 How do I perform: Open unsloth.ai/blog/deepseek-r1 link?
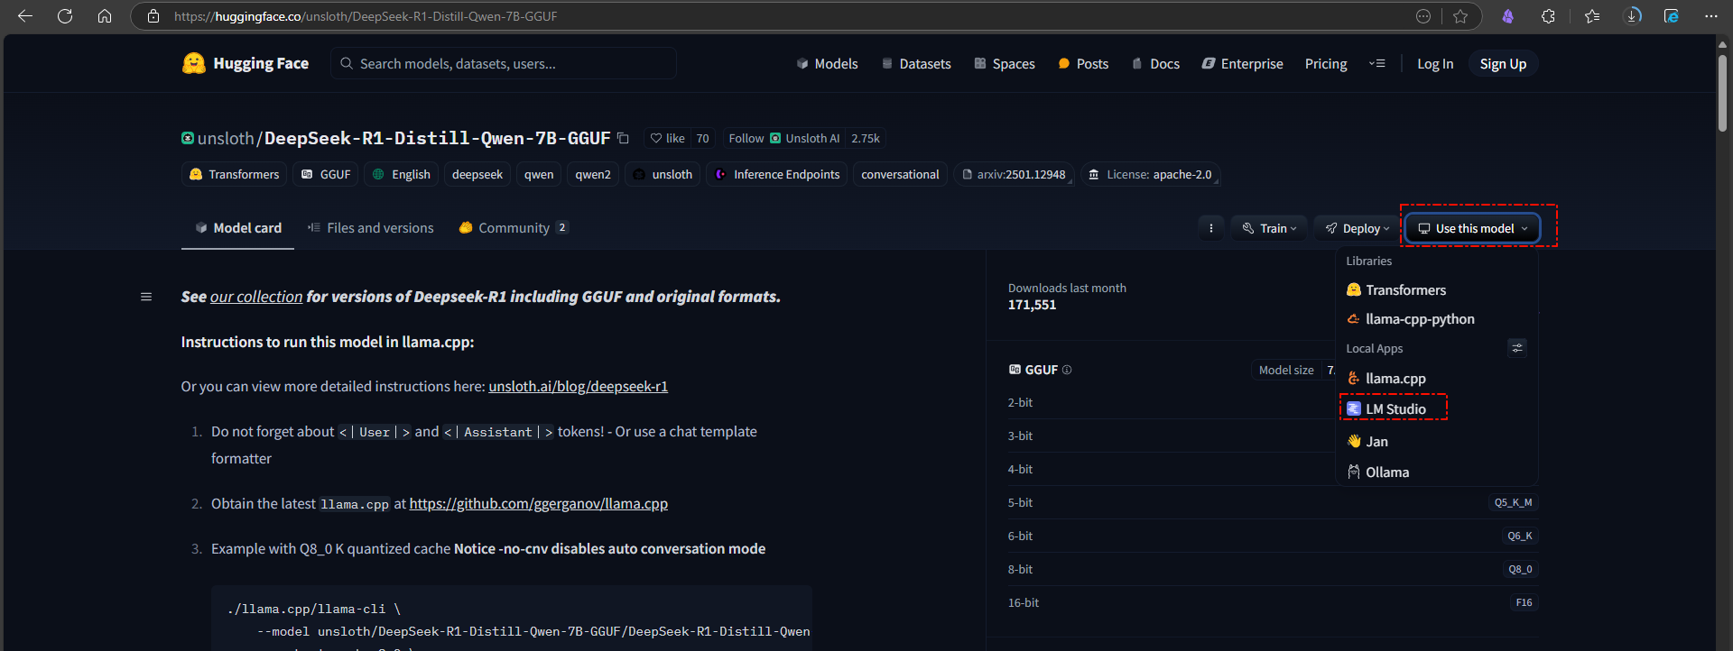click(579, 386)
